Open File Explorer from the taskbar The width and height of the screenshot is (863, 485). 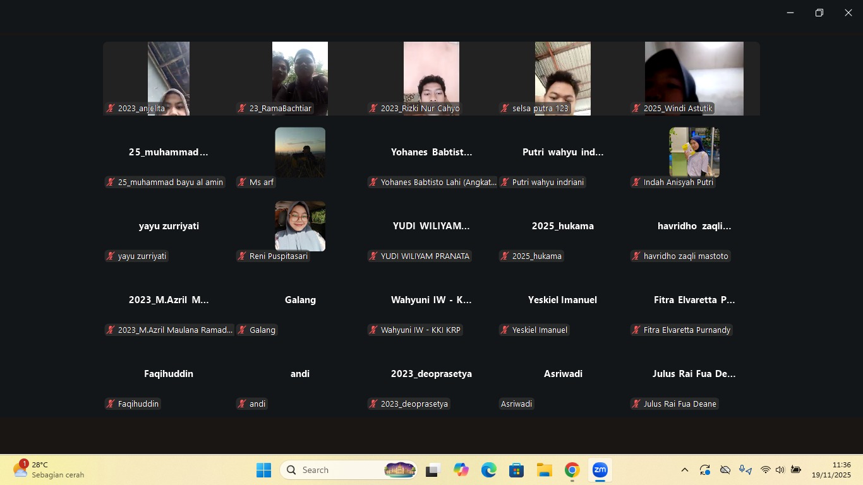tap(544, 470)
